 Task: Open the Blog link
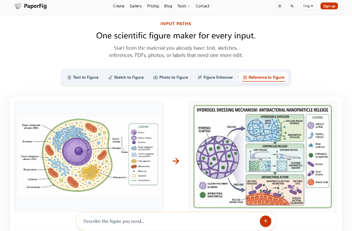click(x=168, y=6)
